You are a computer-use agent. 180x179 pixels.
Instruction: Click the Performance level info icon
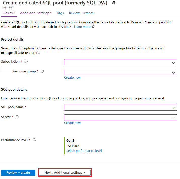coord(34,140)
